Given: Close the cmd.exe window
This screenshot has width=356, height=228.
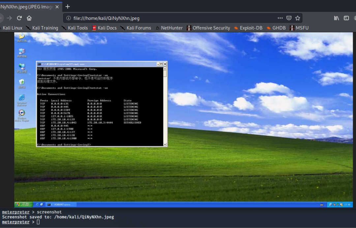Looking at the screenshot, I should point(165,64).
